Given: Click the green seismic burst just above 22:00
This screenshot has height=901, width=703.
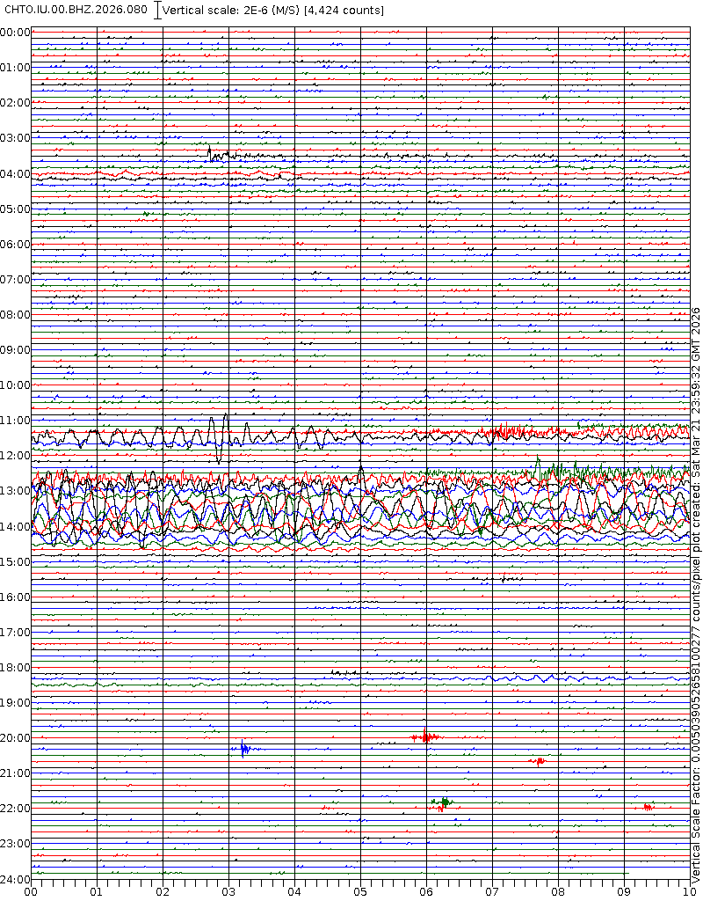Looking at the screenshot, I should point(446,801).
